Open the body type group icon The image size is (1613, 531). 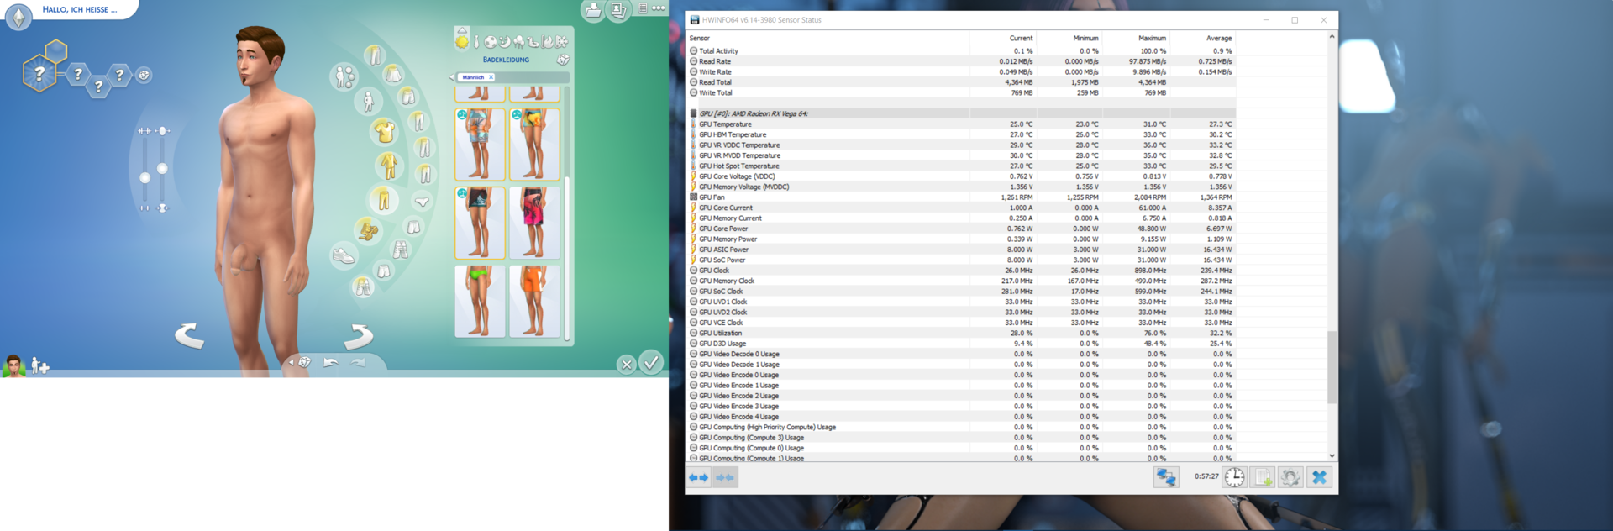pos(344,77)
